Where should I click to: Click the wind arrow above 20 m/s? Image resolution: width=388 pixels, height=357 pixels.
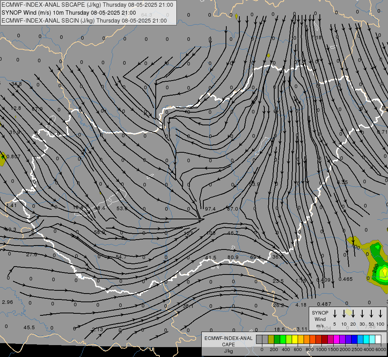(x=353, y=314)
